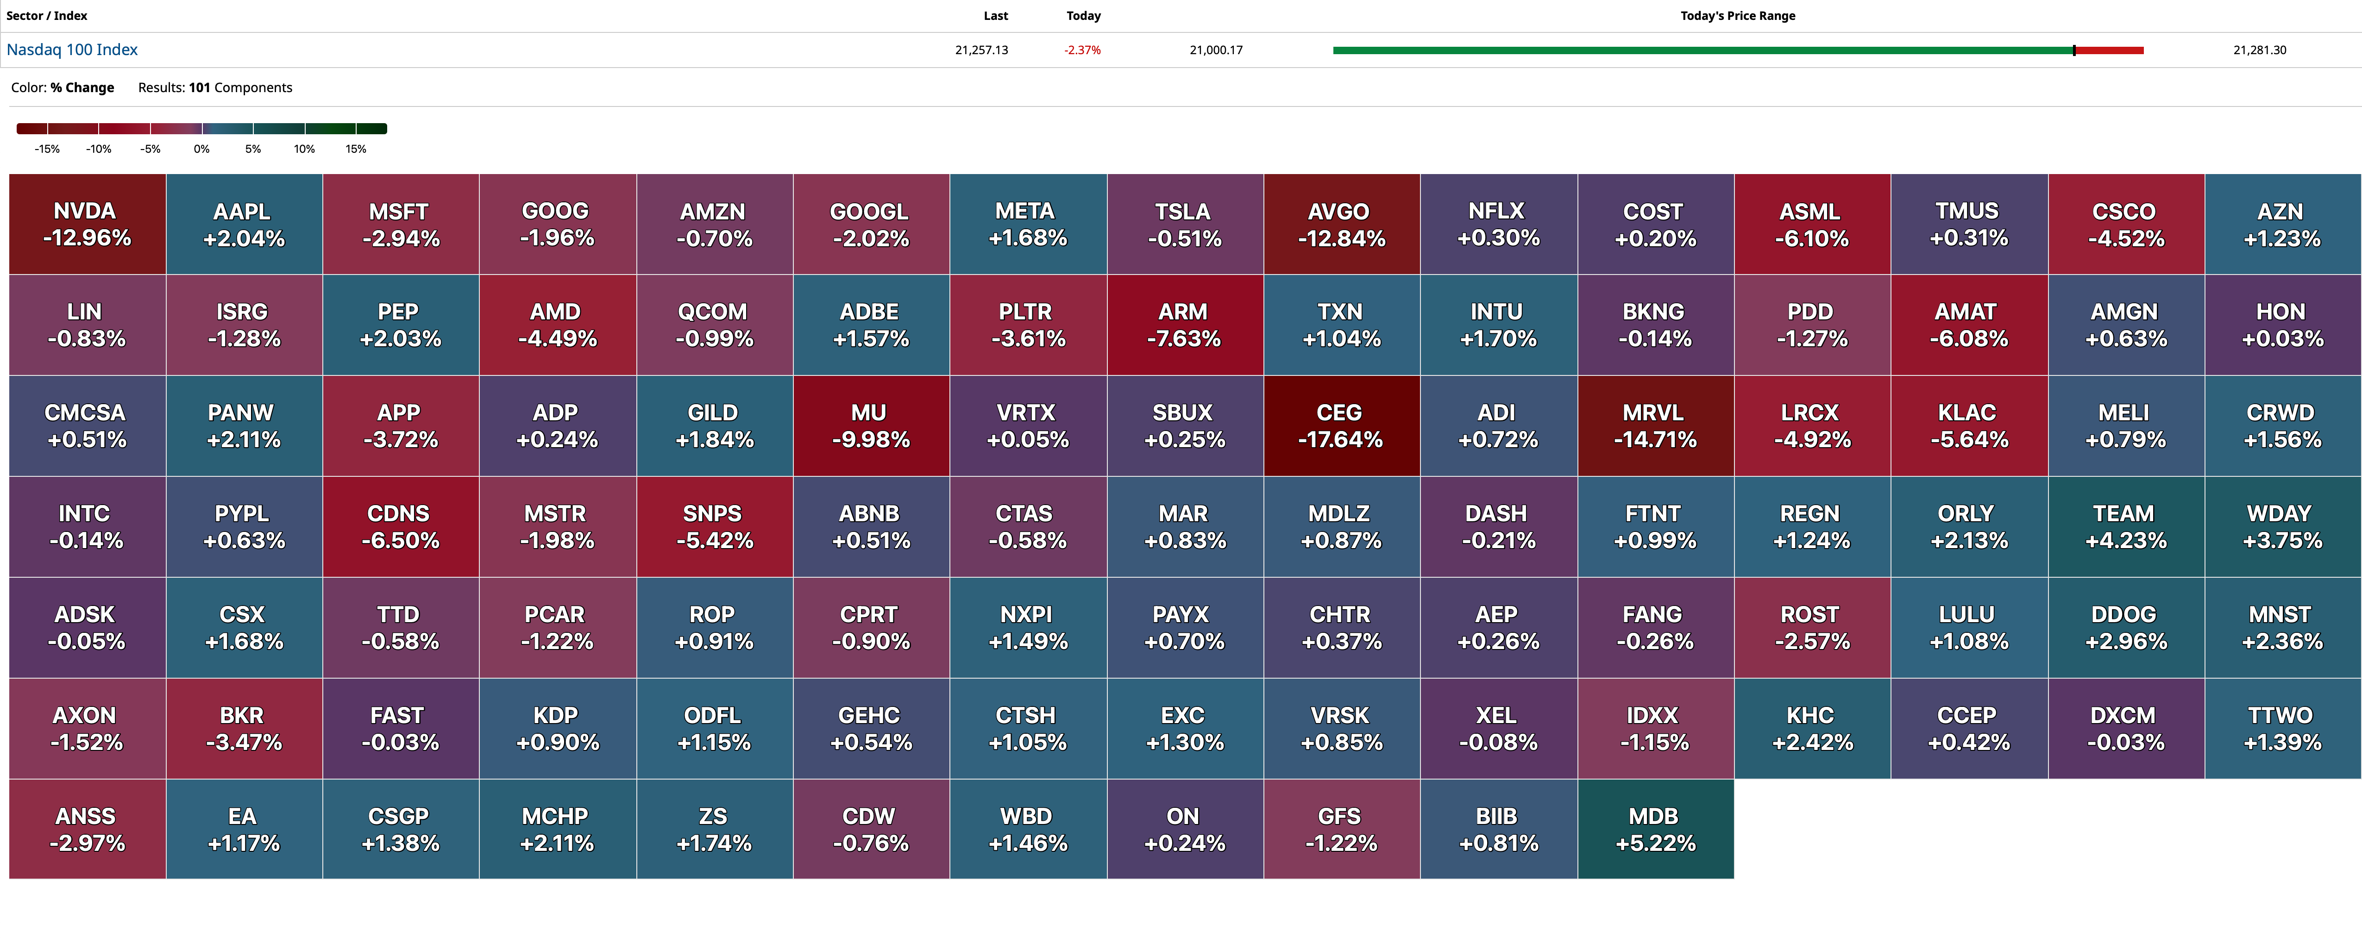
Task: Click the MU tile showing -9.98%
Action: [870, 426]
